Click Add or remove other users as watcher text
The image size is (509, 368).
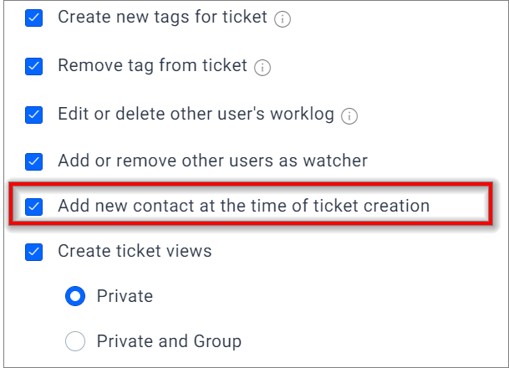tap(212, 161)
